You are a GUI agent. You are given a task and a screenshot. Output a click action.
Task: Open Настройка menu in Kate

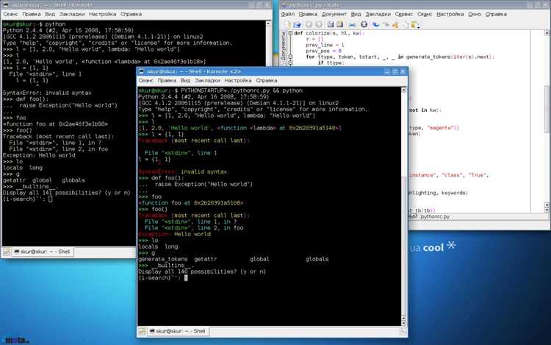450,14
